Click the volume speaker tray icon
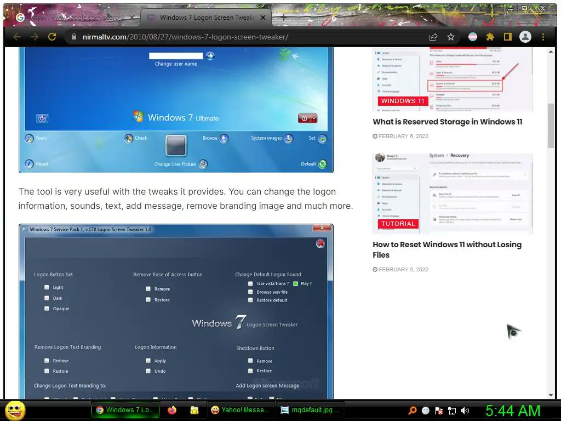Viewport: 561px width, 421px height. [x=465, y=411]
